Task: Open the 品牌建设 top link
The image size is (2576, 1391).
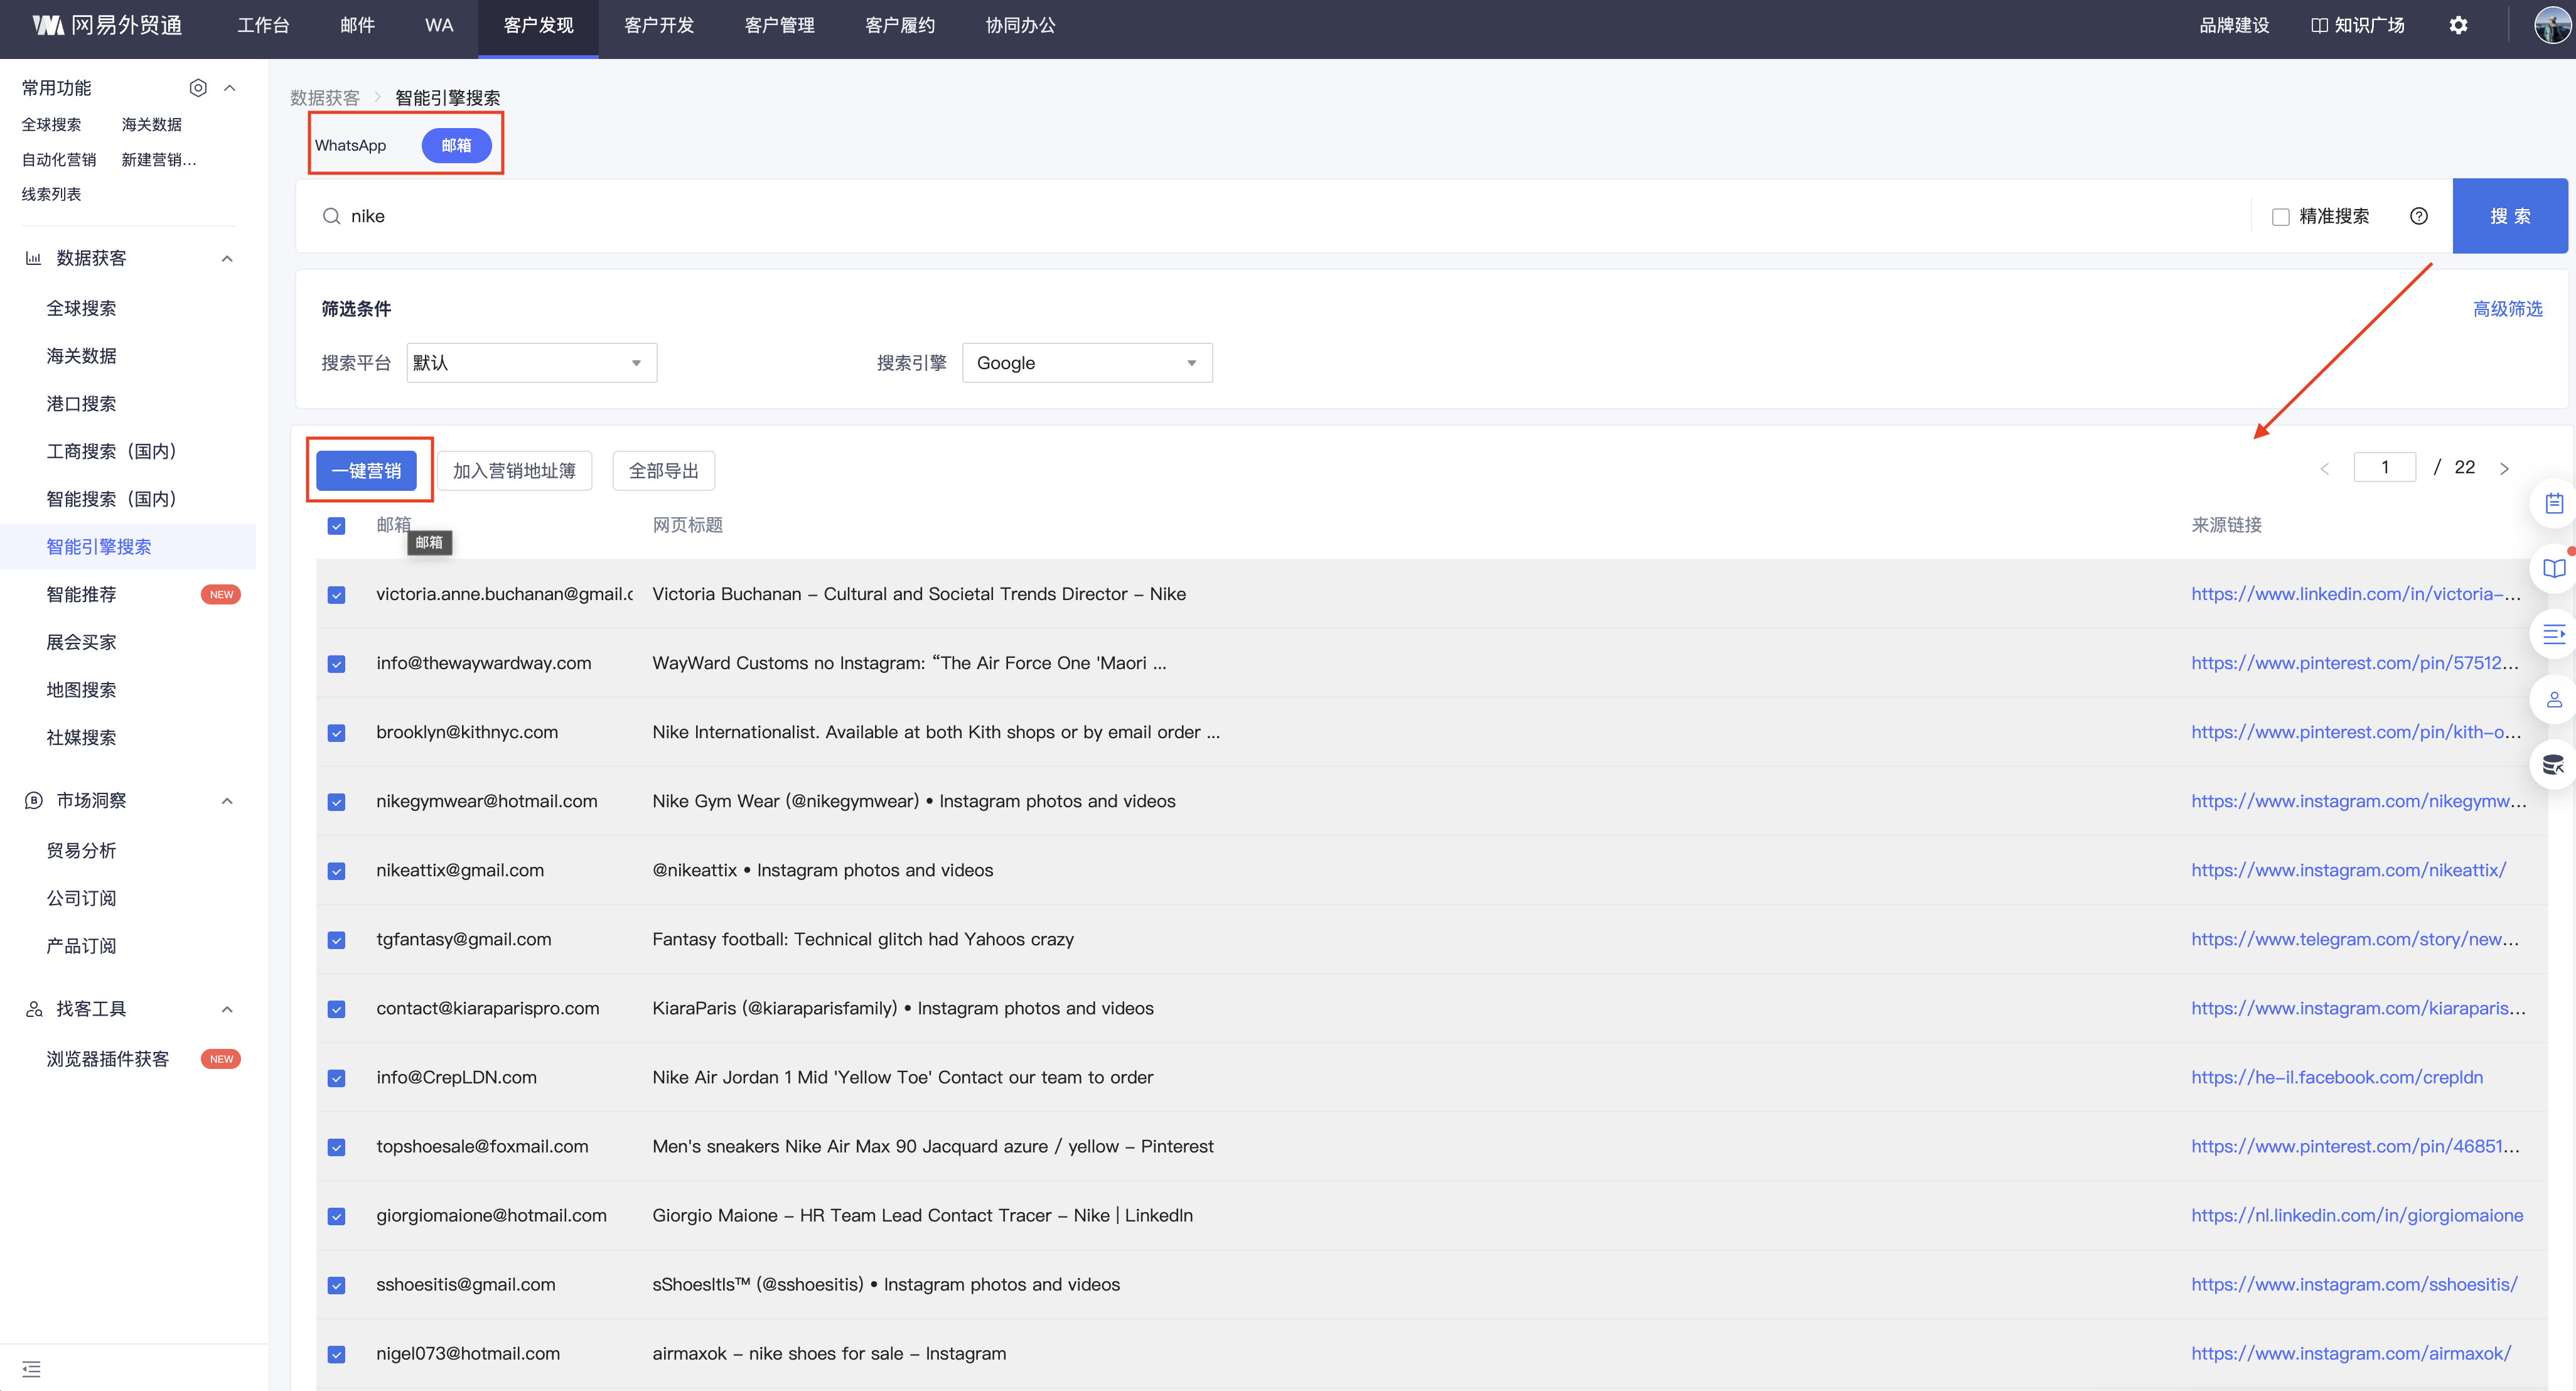Action: click(2234, 26)
